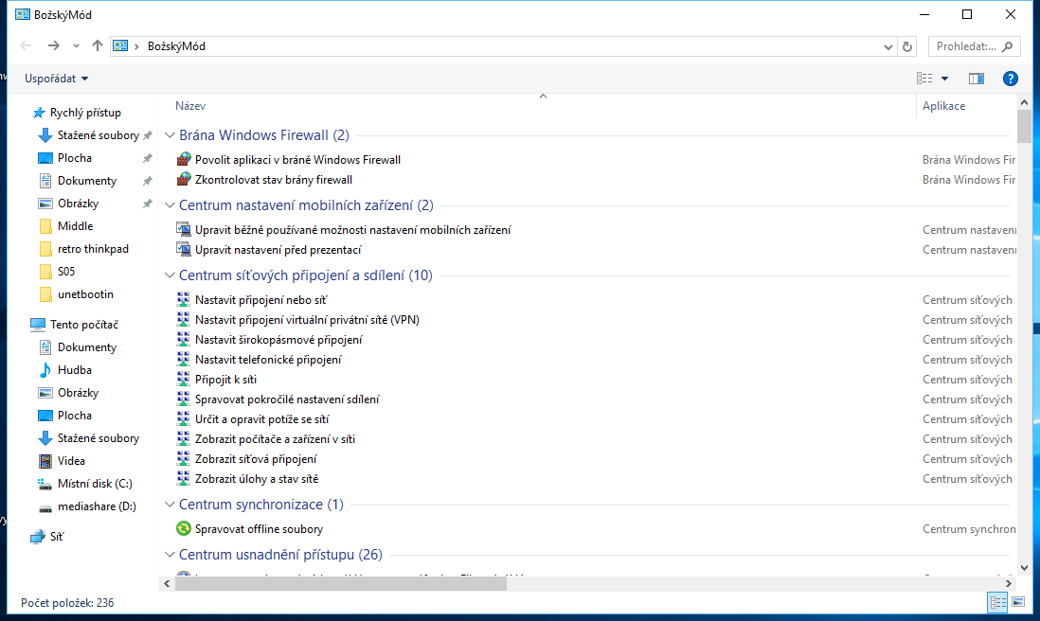This screenshot has width=1040, height=621.
Task: Select 'Dokumenty' under Tento počítač
Action: pos(87,347)
